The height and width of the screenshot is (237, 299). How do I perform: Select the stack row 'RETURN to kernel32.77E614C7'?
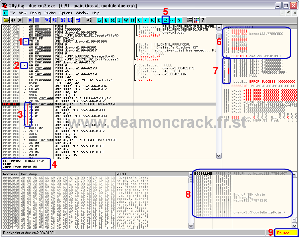click(243, 174)
